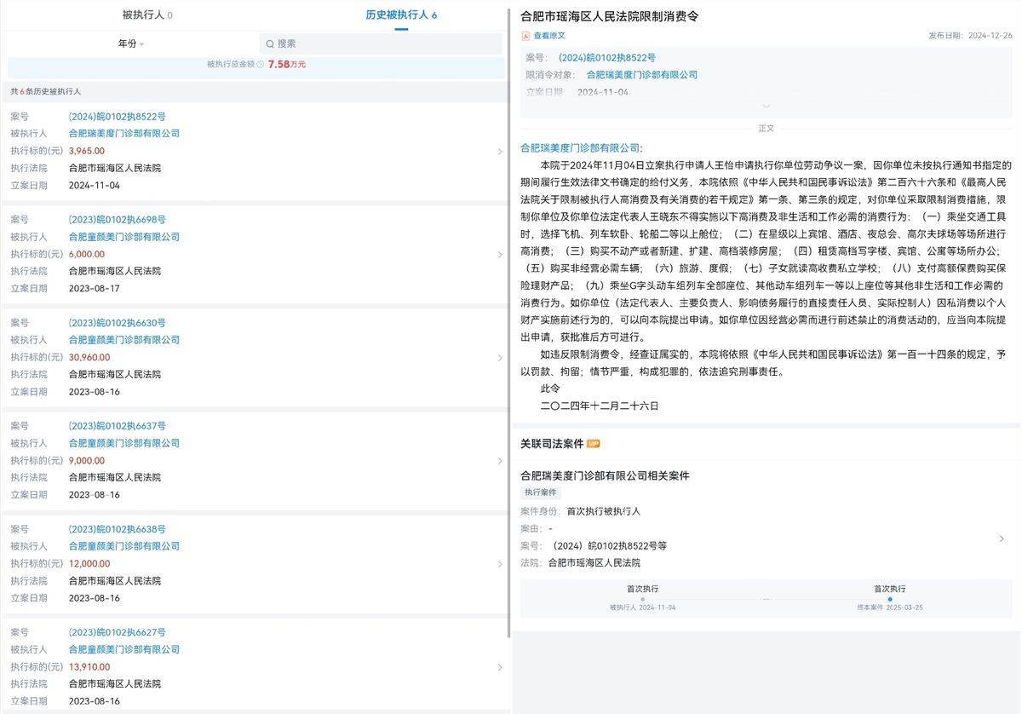Click the amount 13,910.00
Screen dimensions: 1022x714
tap(89, 666)
